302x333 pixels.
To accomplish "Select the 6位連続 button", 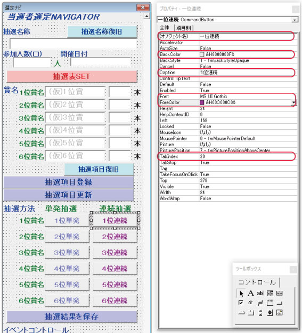I will [115, 300].
